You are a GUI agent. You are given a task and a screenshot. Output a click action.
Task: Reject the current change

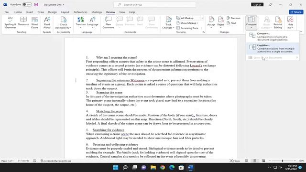pos(221,21)
